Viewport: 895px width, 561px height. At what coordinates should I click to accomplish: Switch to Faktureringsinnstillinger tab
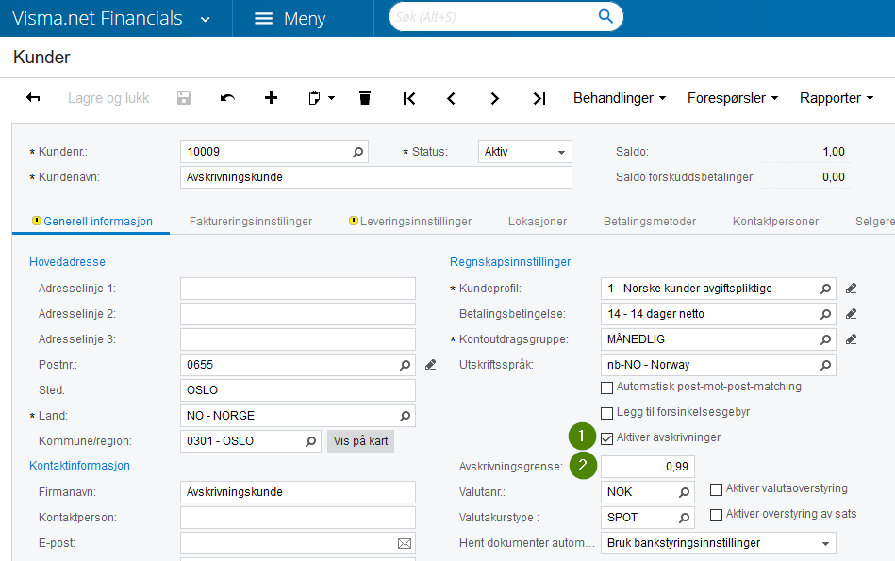(251, 222)
